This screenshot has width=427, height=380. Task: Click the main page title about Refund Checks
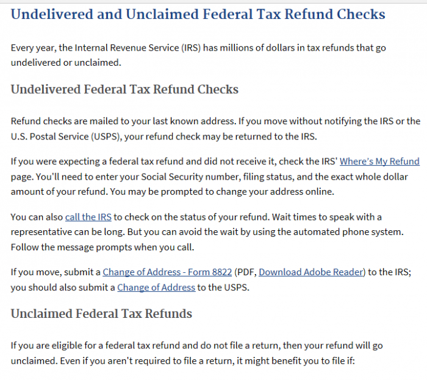[198, 15]
